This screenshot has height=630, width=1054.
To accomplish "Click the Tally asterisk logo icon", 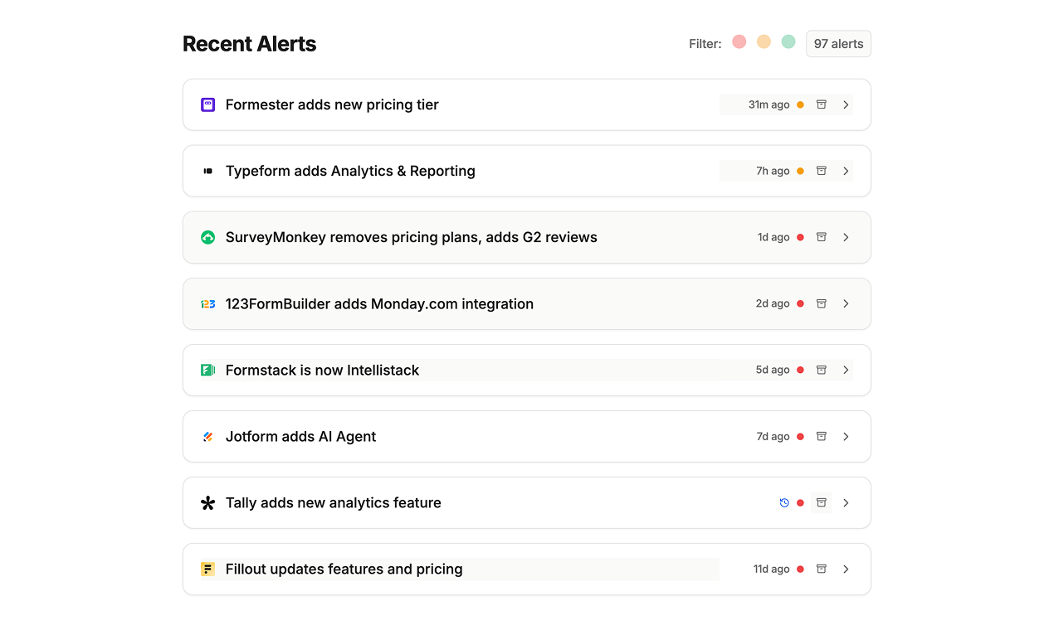I will (208, 502).
